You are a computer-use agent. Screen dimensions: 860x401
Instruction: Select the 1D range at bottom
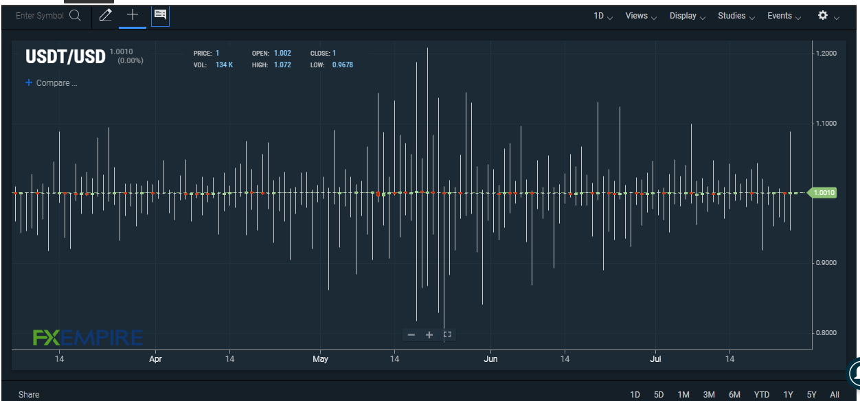635,395
